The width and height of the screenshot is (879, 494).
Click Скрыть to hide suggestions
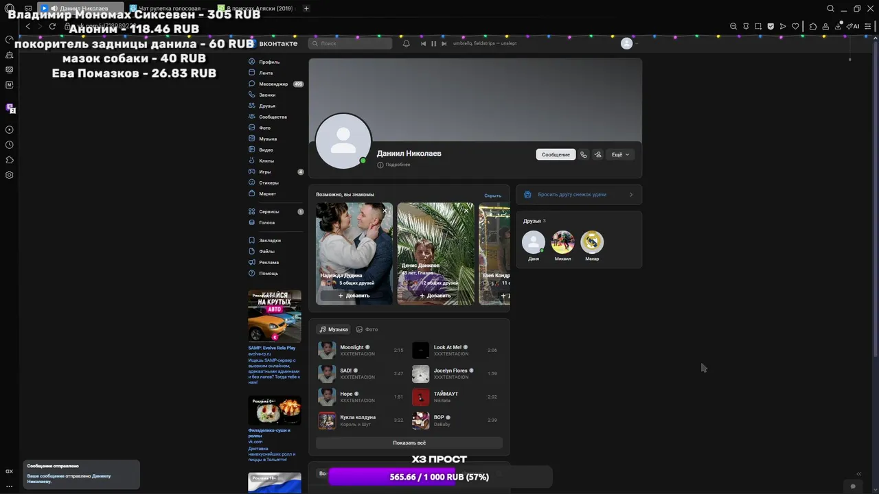point(492,196)
